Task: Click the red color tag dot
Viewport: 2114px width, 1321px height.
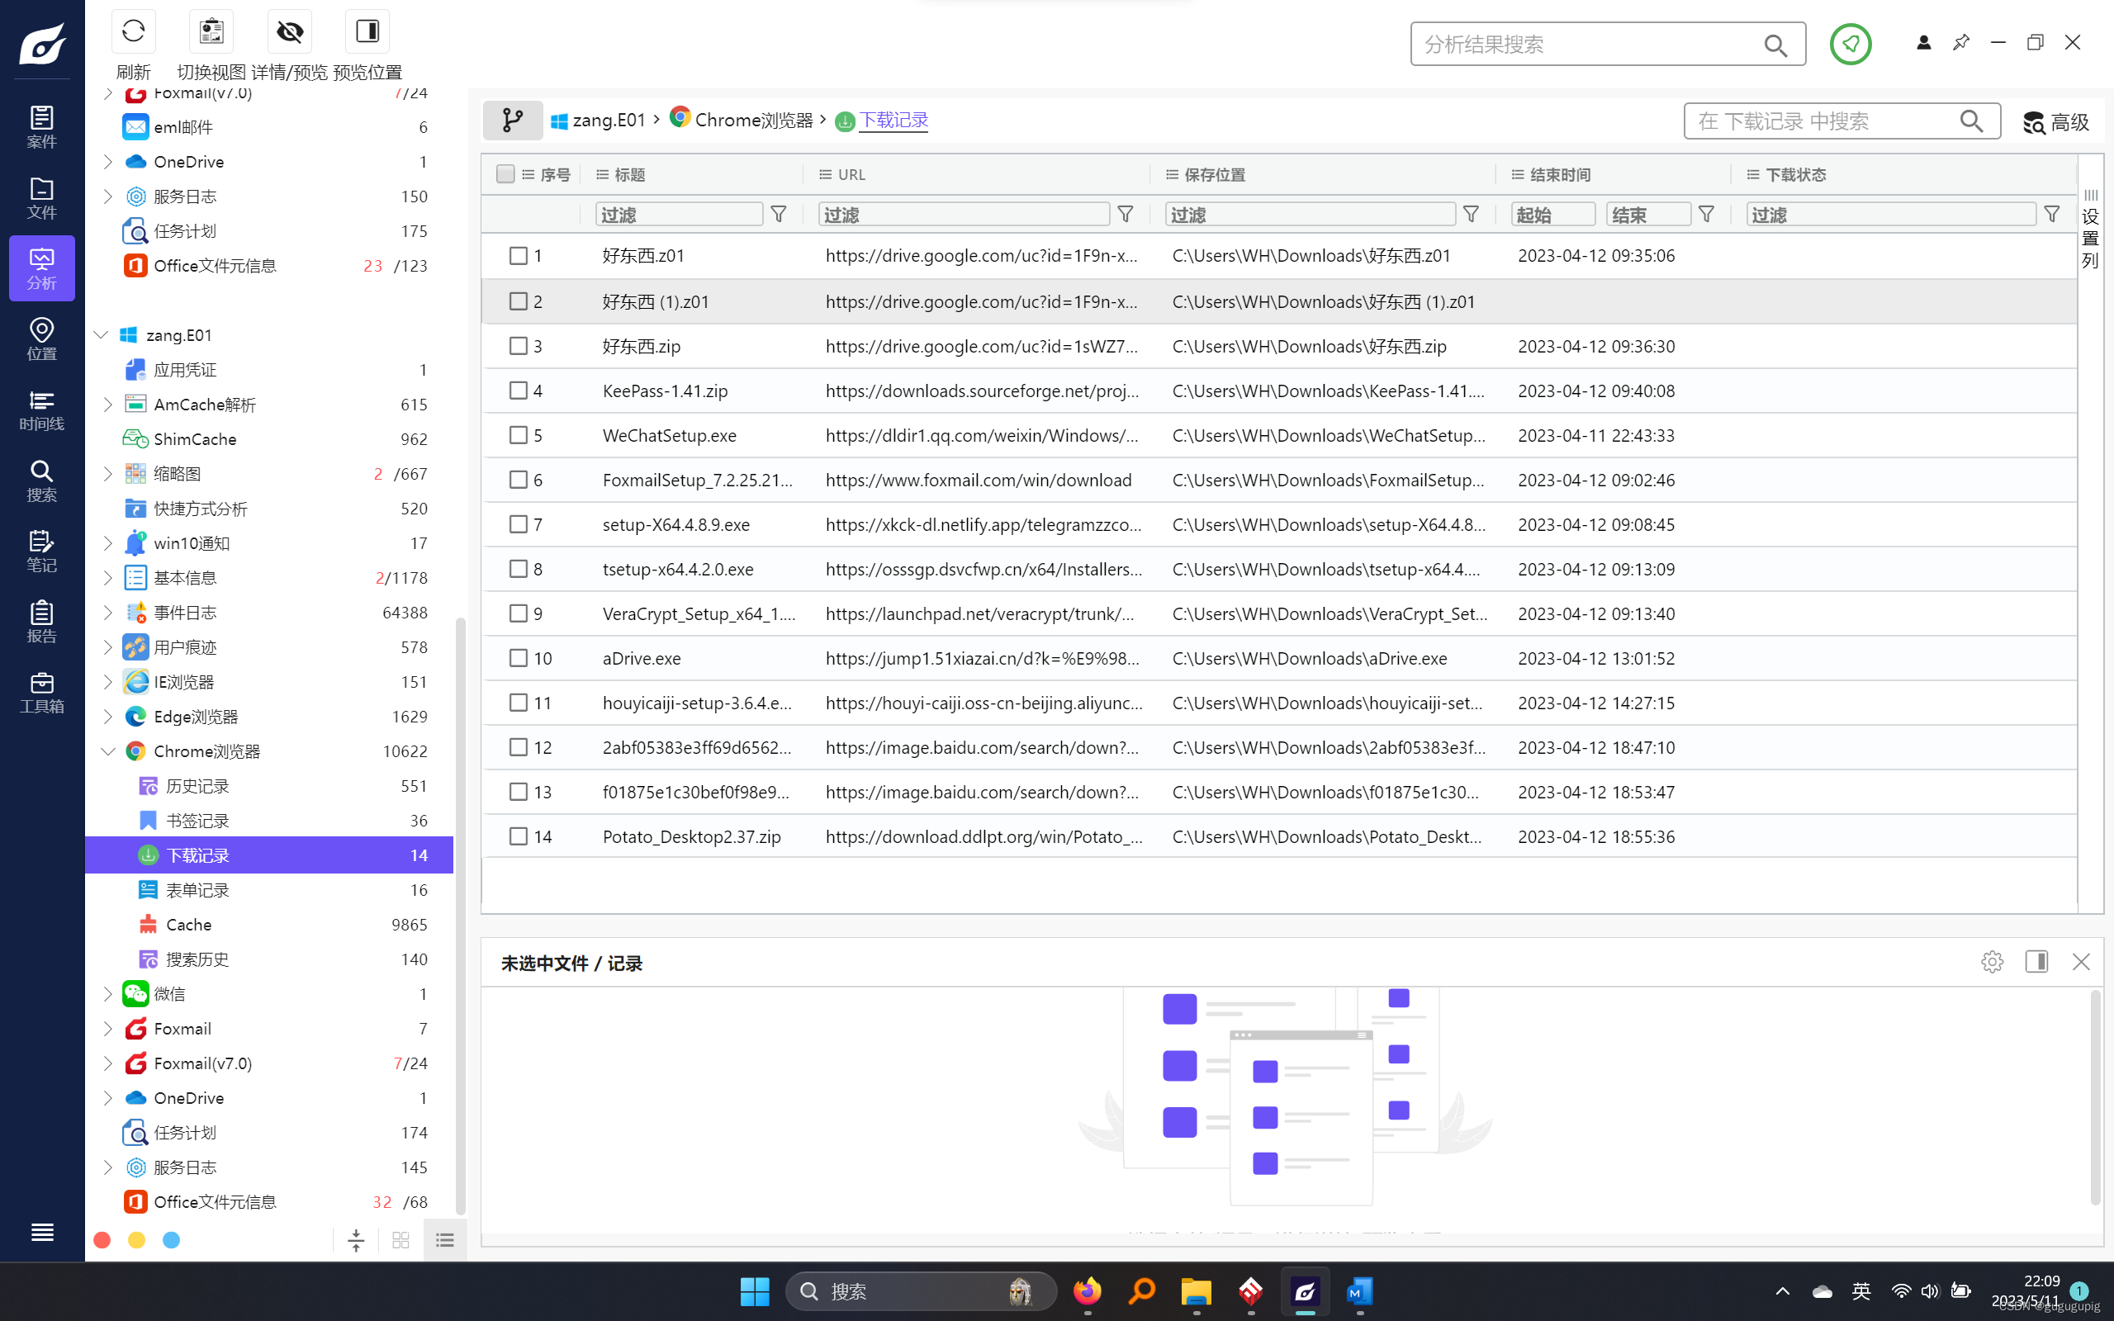Action: click(102, 1240)
